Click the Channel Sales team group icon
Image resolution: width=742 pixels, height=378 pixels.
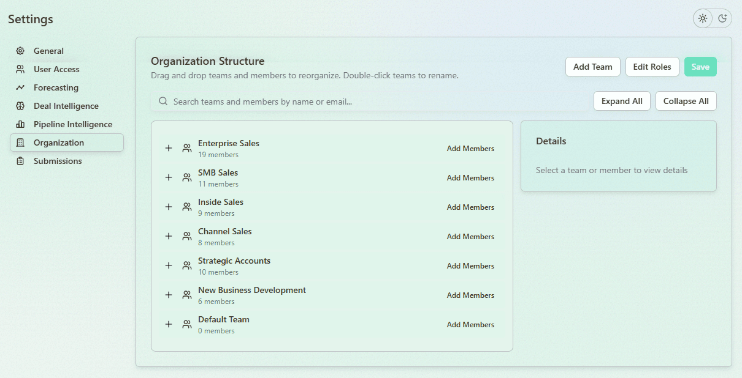(x=187, y=236)
